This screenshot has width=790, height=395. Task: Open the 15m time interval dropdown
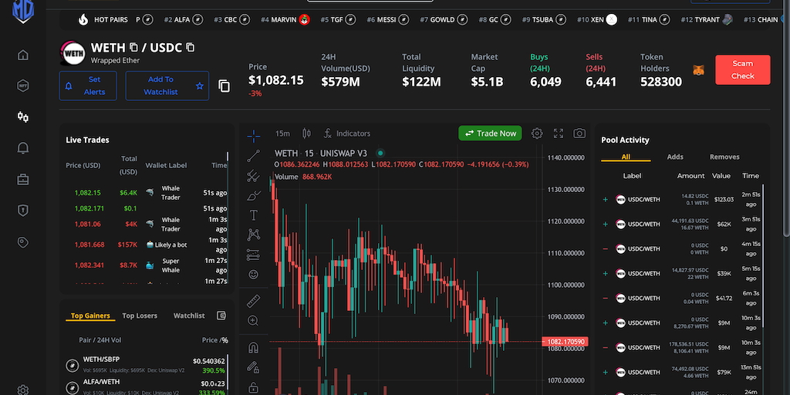pyautogui.click(x=282, y=133)
